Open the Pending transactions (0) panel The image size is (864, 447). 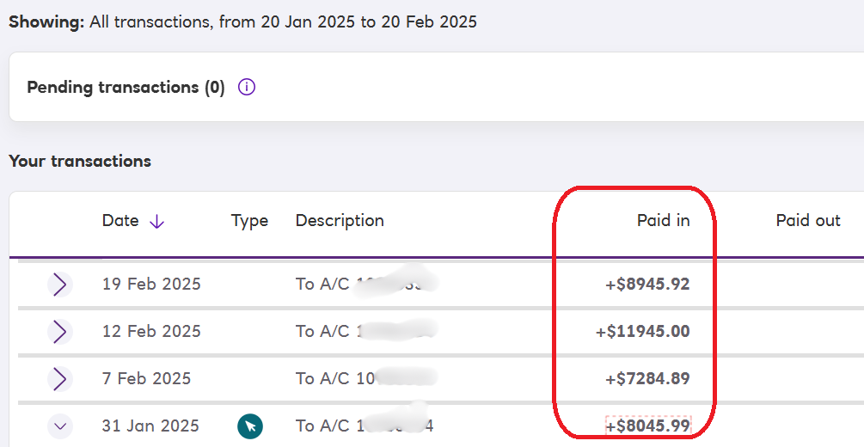(x=126, y=88)
